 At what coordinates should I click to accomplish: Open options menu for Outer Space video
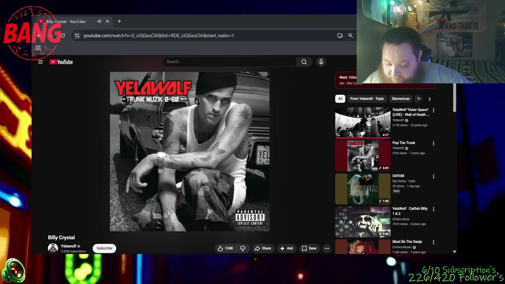pyautogui.click(x=433, y=110)
